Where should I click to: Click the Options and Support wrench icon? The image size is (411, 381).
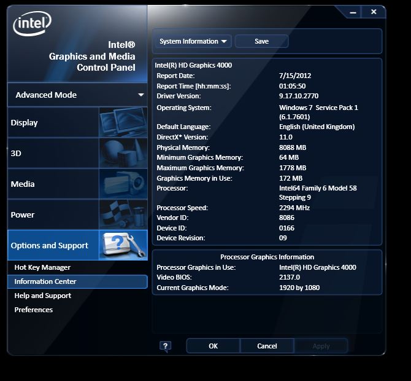coord(123,245)
